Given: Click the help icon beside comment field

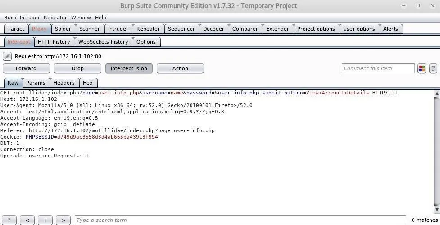Looking at the screenshot, I should tap(433, 68).
